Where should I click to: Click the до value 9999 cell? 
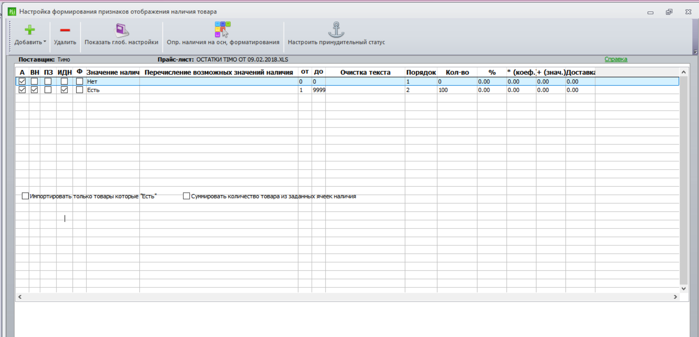(319, 90)
